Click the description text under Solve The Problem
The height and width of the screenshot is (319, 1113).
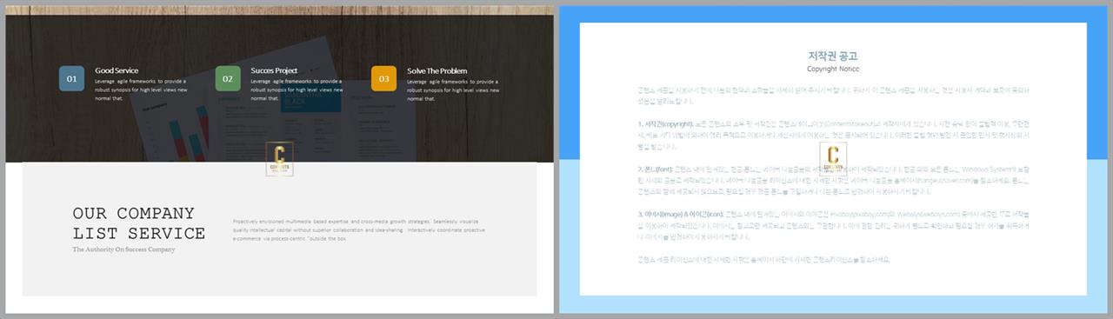pos(452,90)
